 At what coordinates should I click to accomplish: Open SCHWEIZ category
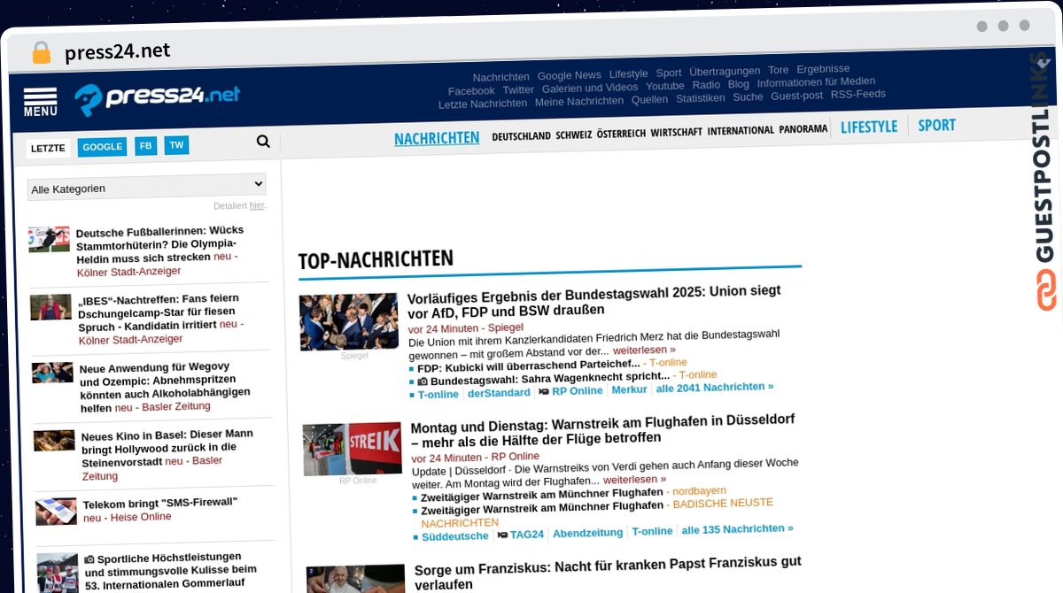[574, 135]
